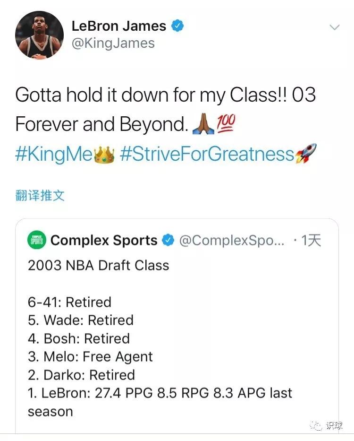Click Complex Sports verified badge

[168, 240]
